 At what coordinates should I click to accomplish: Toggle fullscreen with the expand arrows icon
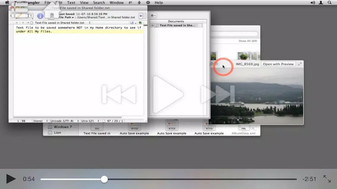coord(327,179)
